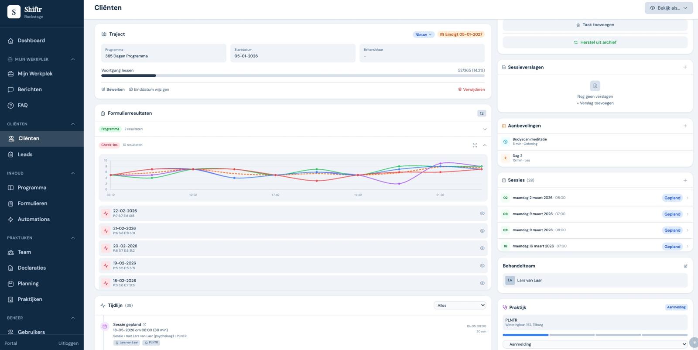Click the plus icon next to Sessieverslagen
This screenshot has width=698, height=350.
[685, 67]
